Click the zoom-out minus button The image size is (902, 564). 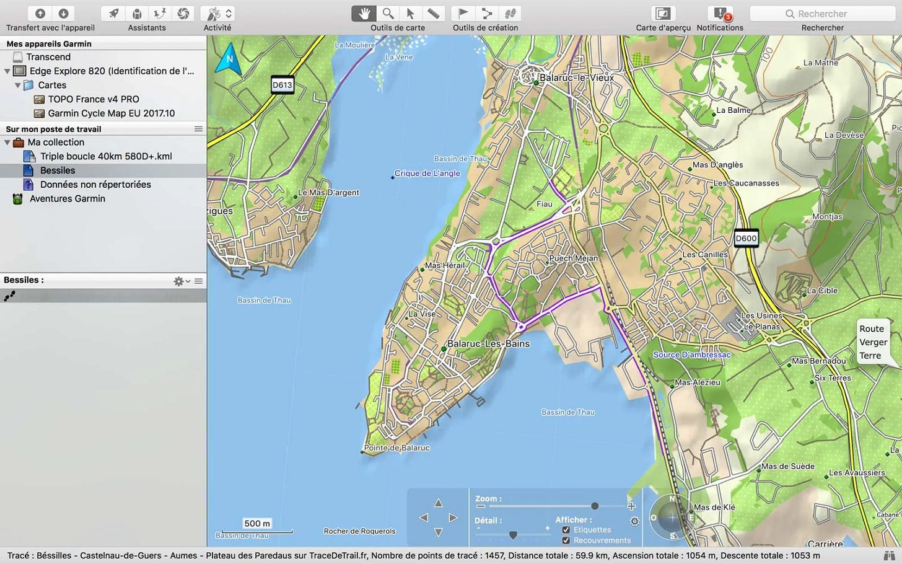click(x=480, y=506)
